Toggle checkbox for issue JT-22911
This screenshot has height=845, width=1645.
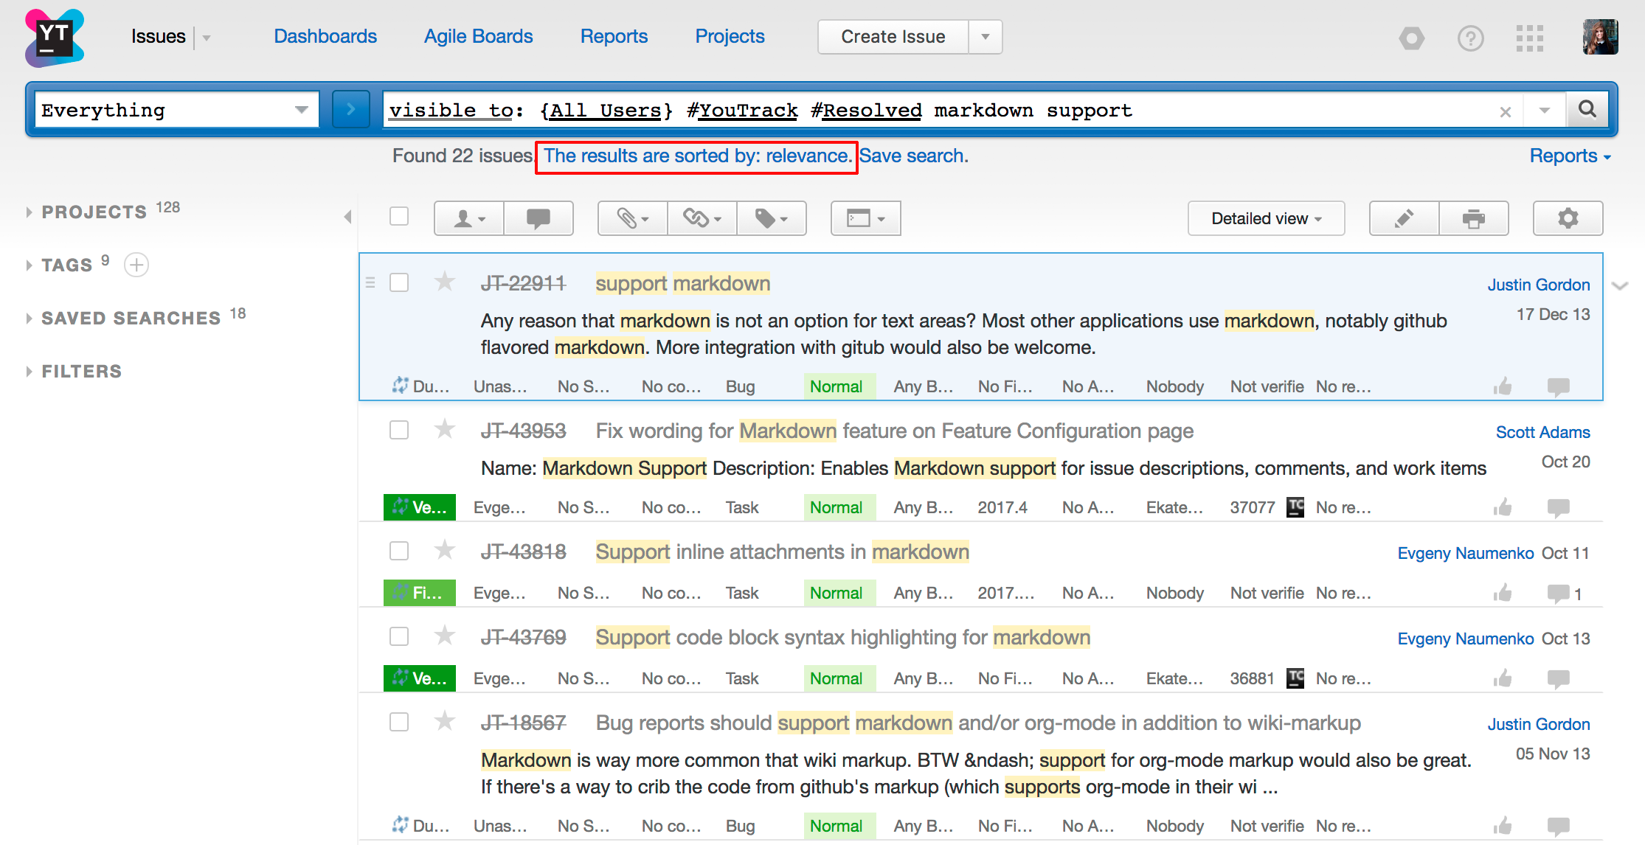399,282
